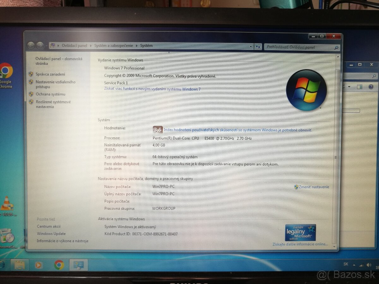Click Získajte ďalšie informácie online link

coord(300,244)
